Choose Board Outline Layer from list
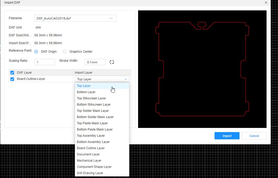278x178 pixels. click(x=91, y=148)
